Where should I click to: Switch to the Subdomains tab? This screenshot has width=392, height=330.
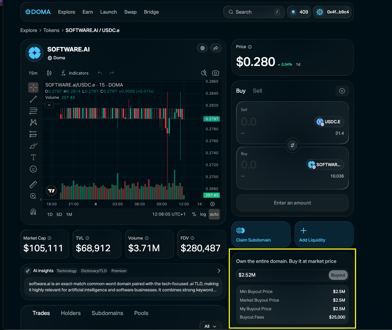pos(107,313)
